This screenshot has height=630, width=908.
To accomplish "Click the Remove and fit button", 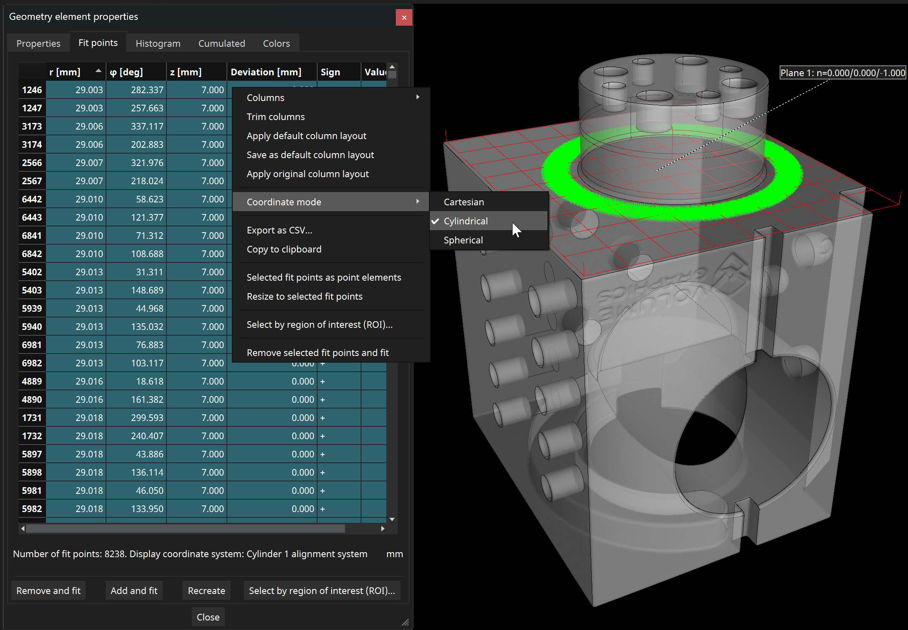I will pyautogui.click(x=48, y=590).
